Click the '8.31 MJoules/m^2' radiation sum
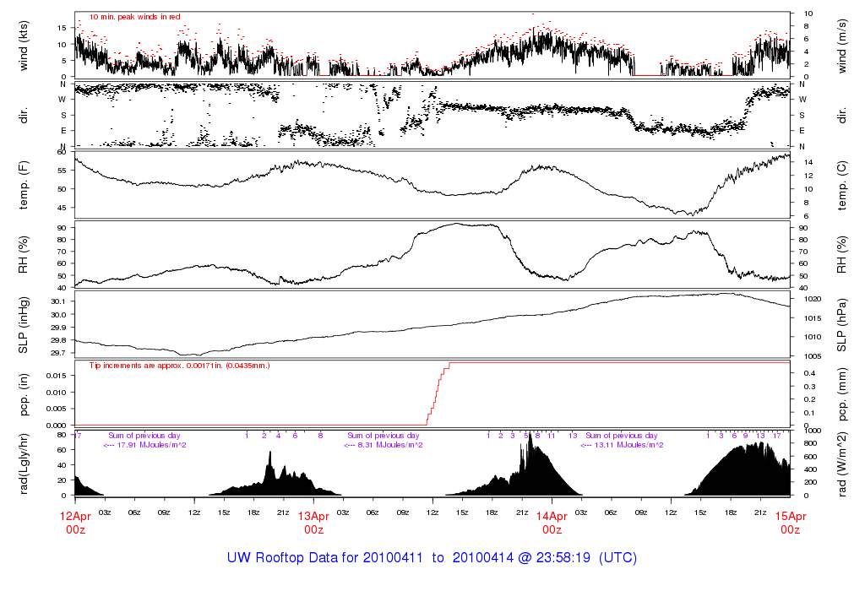Viewport: 865px width, 591px height. point(390,445)
